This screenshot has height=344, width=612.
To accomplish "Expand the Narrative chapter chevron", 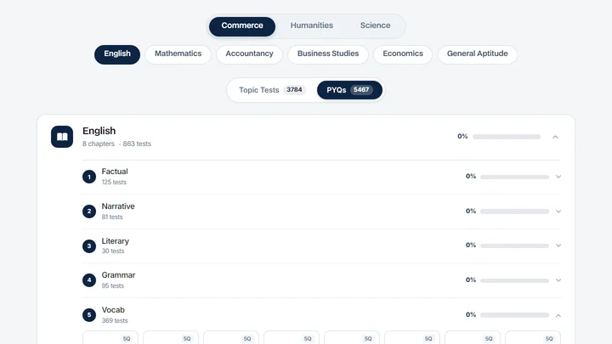I will point(558,211).
